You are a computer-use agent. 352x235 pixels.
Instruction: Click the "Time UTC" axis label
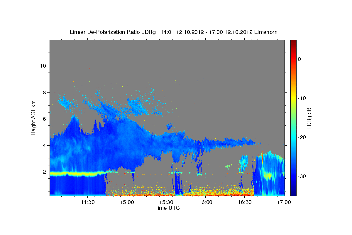(x=167, y=208)
